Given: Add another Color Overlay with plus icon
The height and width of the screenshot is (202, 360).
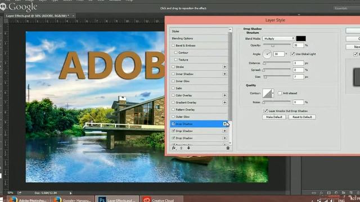Looking at the screenshot, I should 224,95.
